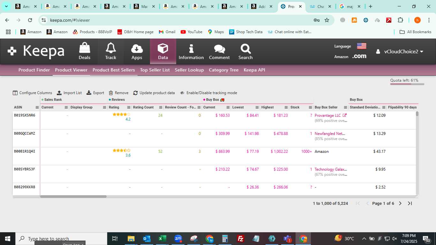Select ASIN B0BGQCCWMZ cell

(x=25, y=134)
